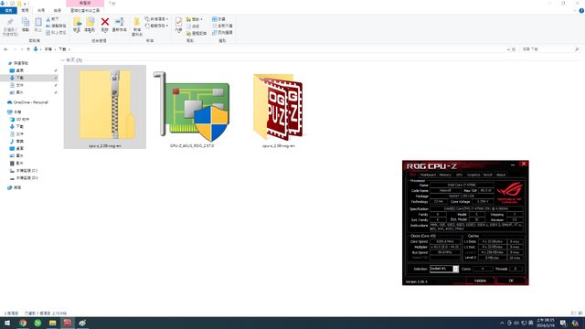Click Select none in the ribbon

tap(222, 26)
